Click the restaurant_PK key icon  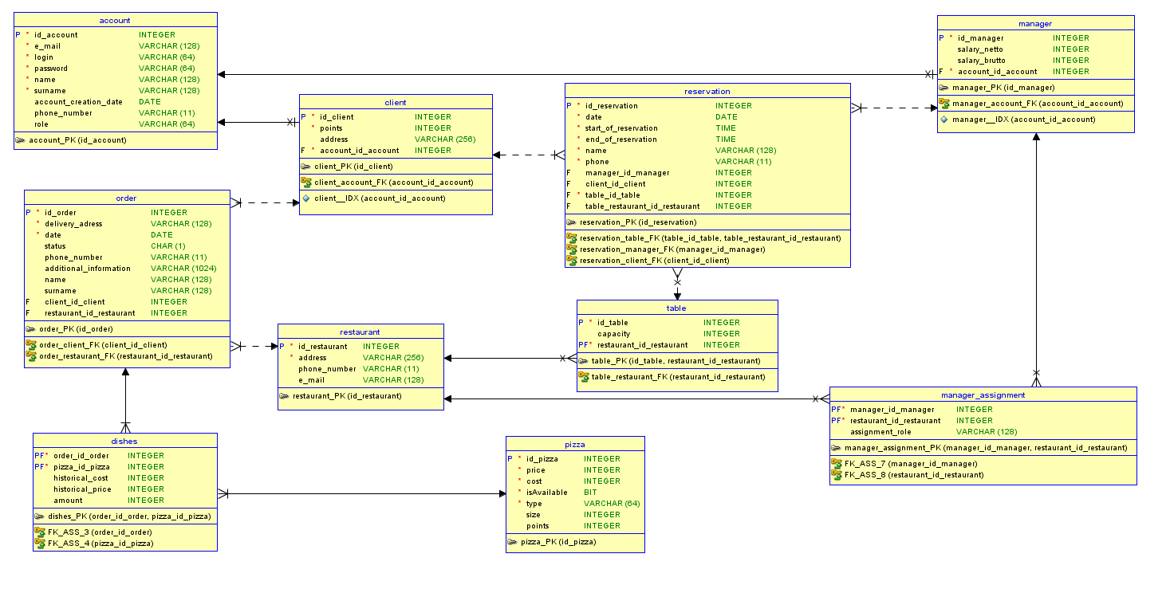(285, 396)
